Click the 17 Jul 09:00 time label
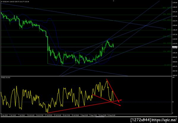The width and height of the screenshot is (178, 123). click(x=49, y=115)
